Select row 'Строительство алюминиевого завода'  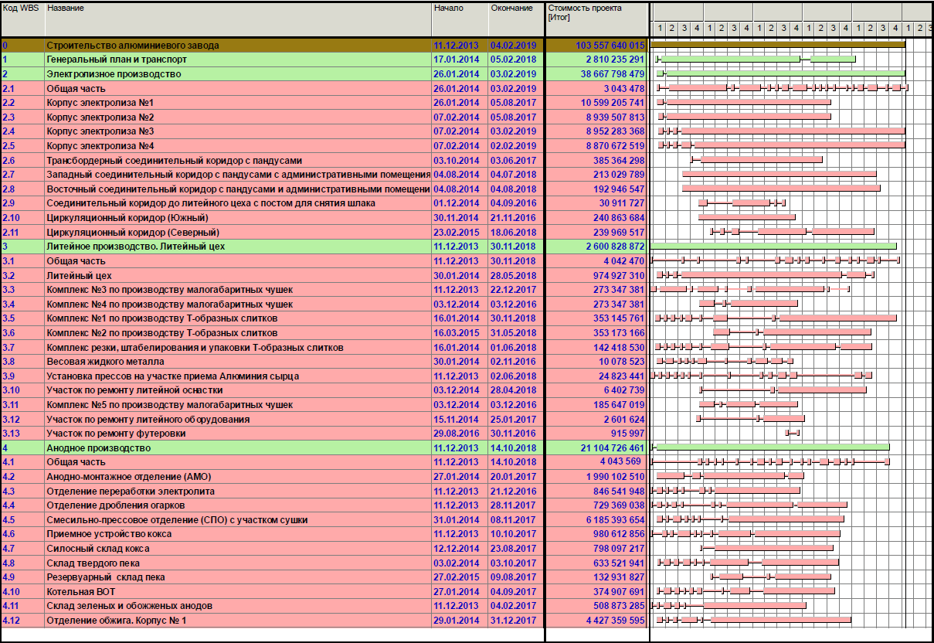coord(324,46)
